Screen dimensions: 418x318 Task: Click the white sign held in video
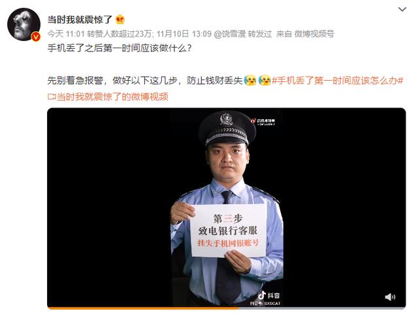pyautogui.click(x=229, y=230)
